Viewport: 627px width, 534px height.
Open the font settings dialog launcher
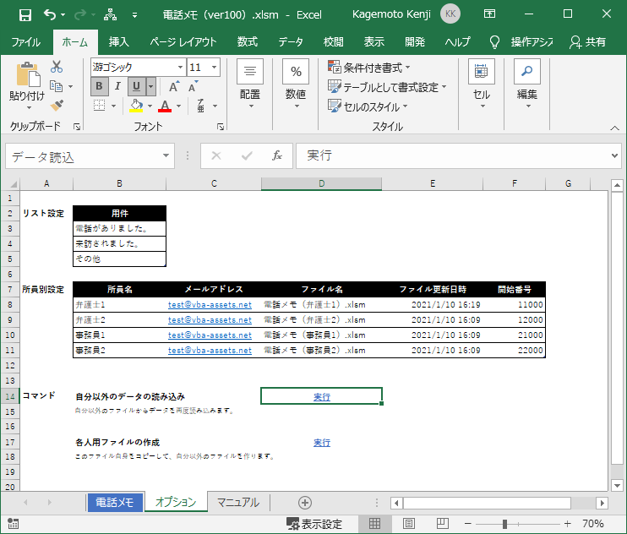(x=221, y=127)
